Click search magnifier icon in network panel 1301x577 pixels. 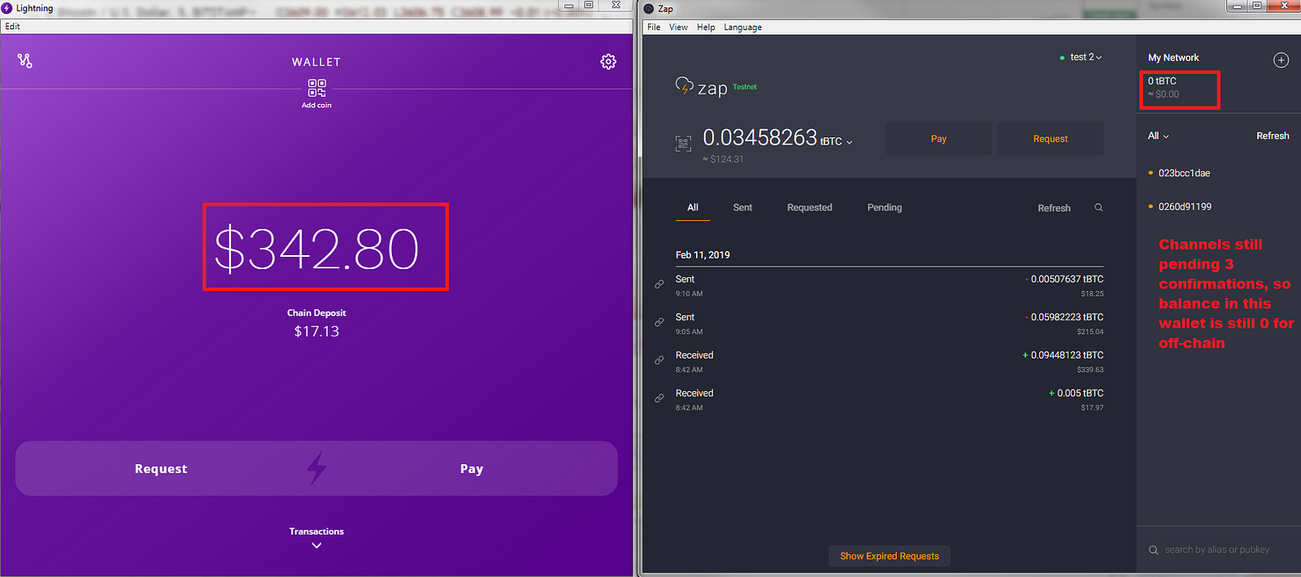click(1153, 550)
